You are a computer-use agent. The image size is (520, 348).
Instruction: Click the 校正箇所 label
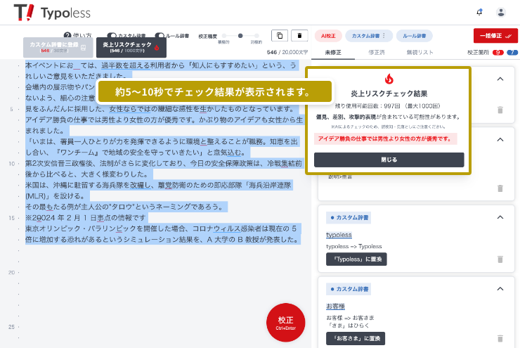click(x=478, y=53)
